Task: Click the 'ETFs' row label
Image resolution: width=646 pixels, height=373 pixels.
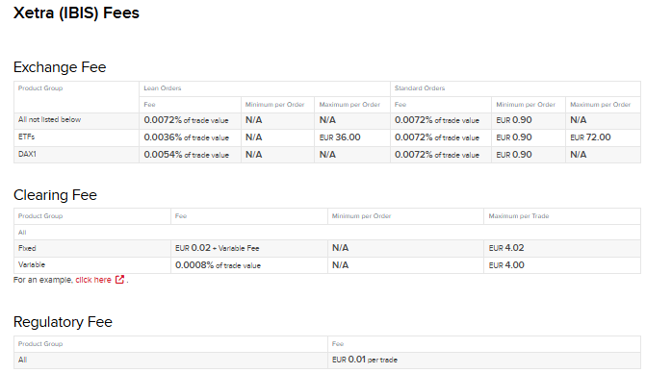Action: click(x=26, y=137)
